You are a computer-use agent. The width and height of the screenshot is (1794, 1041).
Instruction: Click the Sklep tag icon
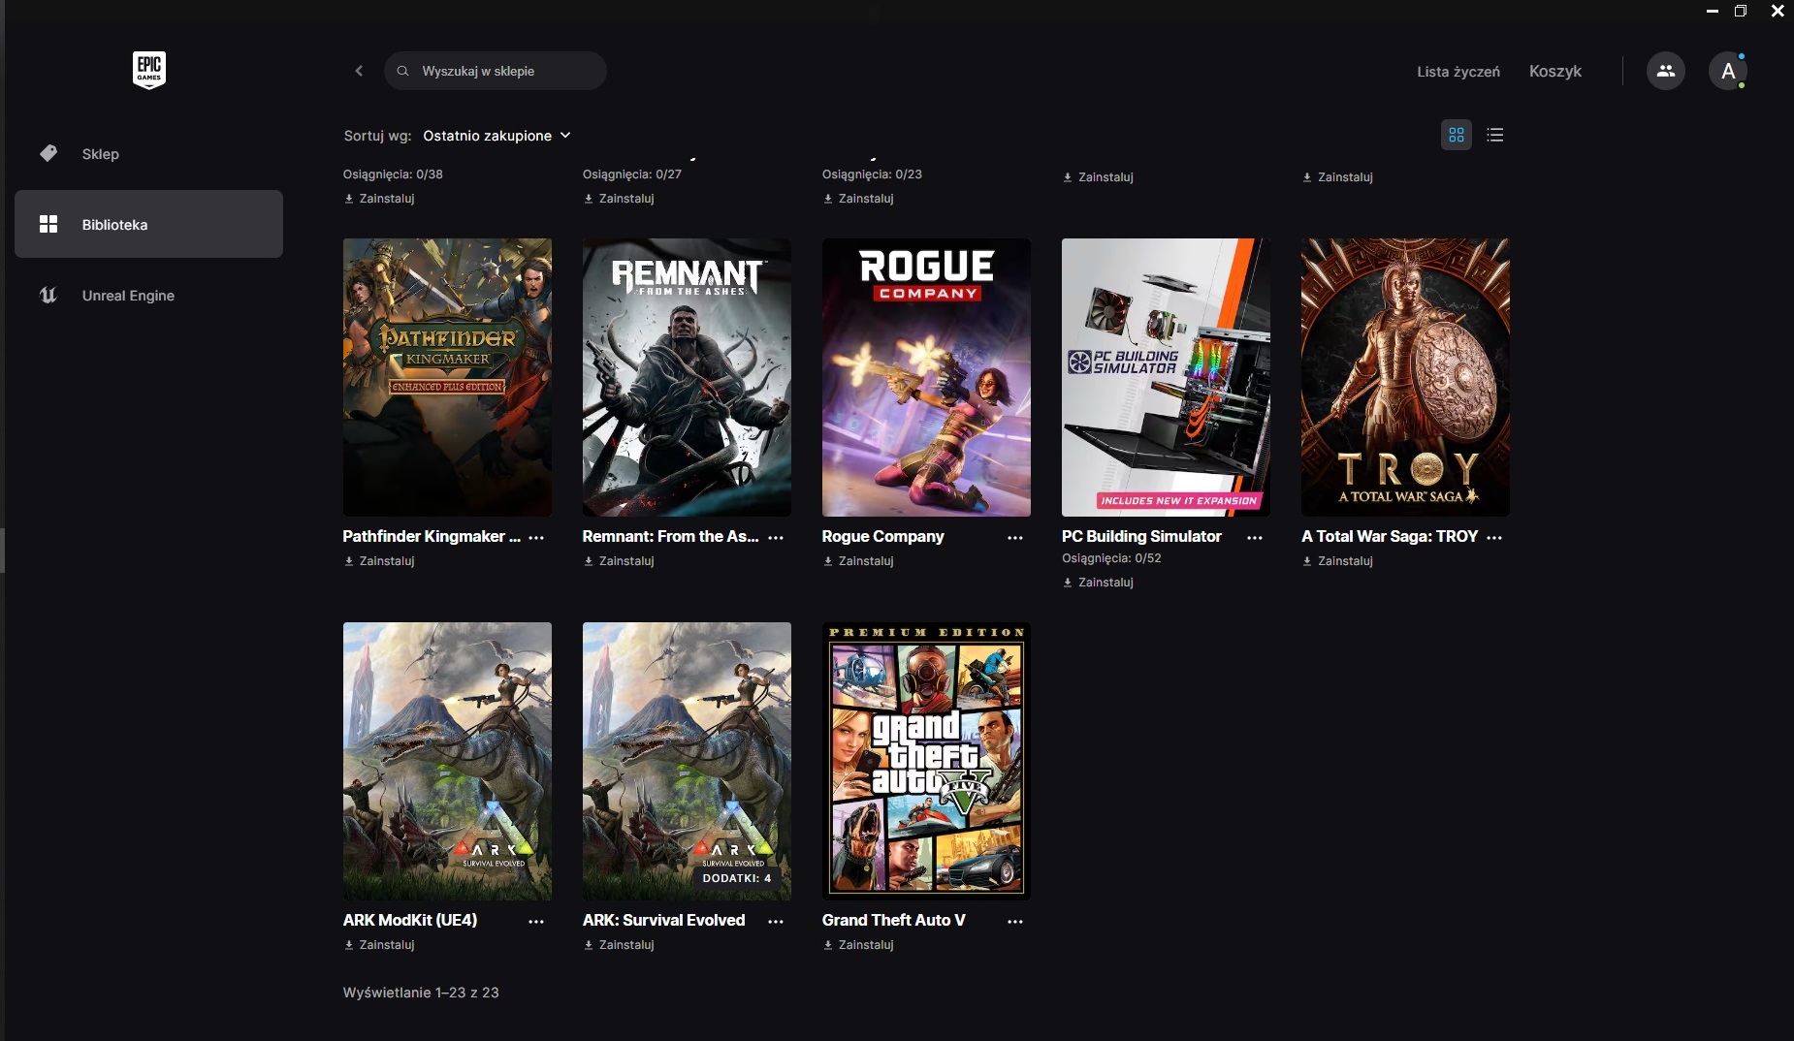pyautogui.click(x=48, y=153)
